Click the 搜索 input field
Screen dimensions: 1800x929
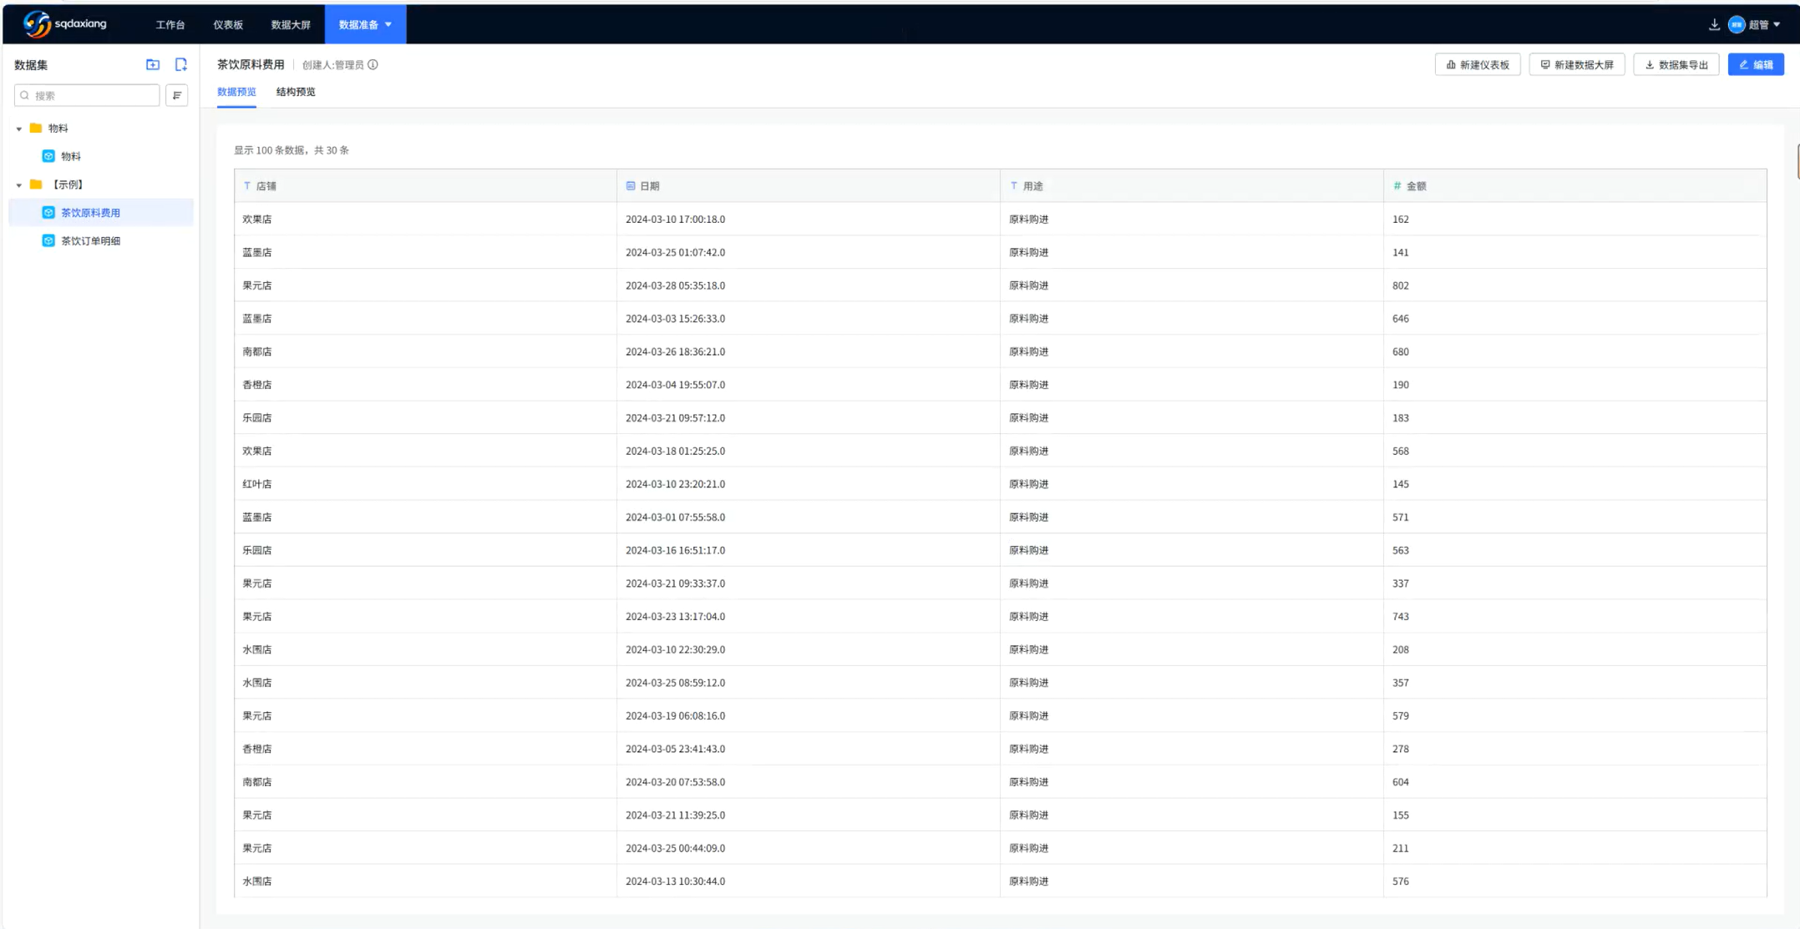coord(92,95)
